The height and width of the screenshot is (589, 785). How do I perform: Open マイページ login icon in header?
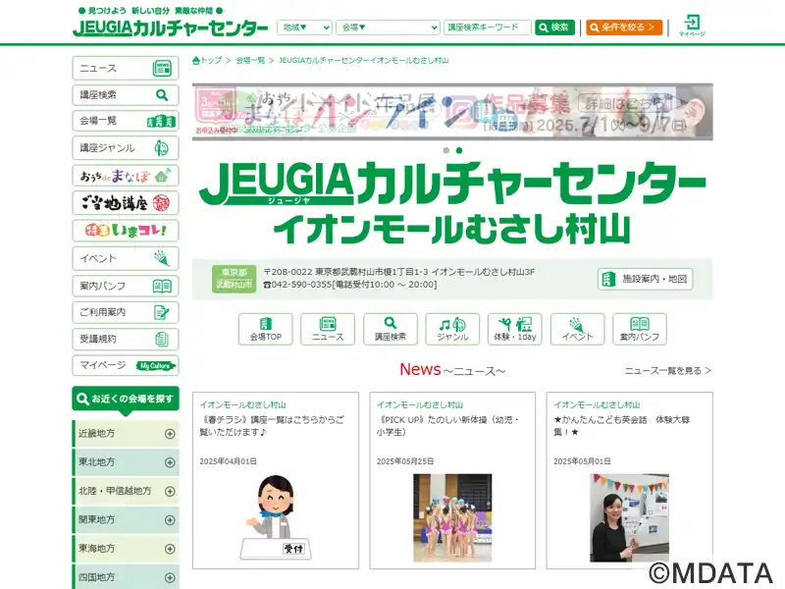coord(692,26)
